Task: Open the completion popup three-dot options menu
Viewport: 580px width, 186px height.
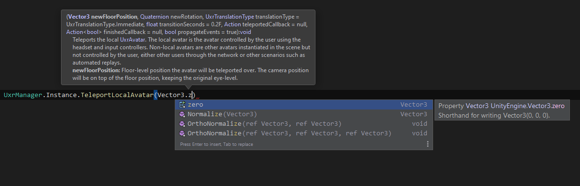Action: click(x=427, y=144)
